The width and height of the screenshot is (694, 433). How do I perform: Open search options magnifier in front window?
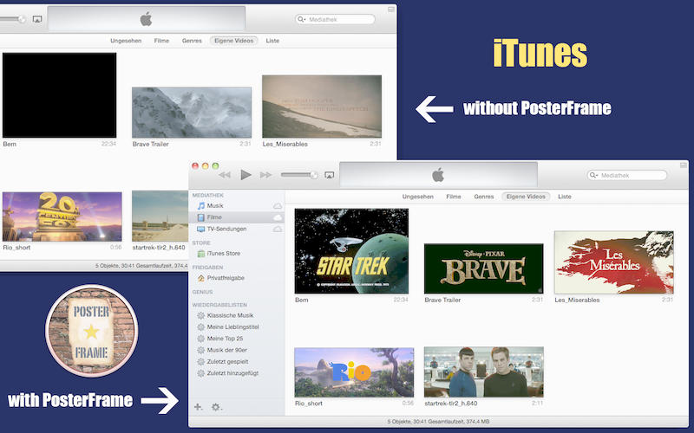click(594, 176)
